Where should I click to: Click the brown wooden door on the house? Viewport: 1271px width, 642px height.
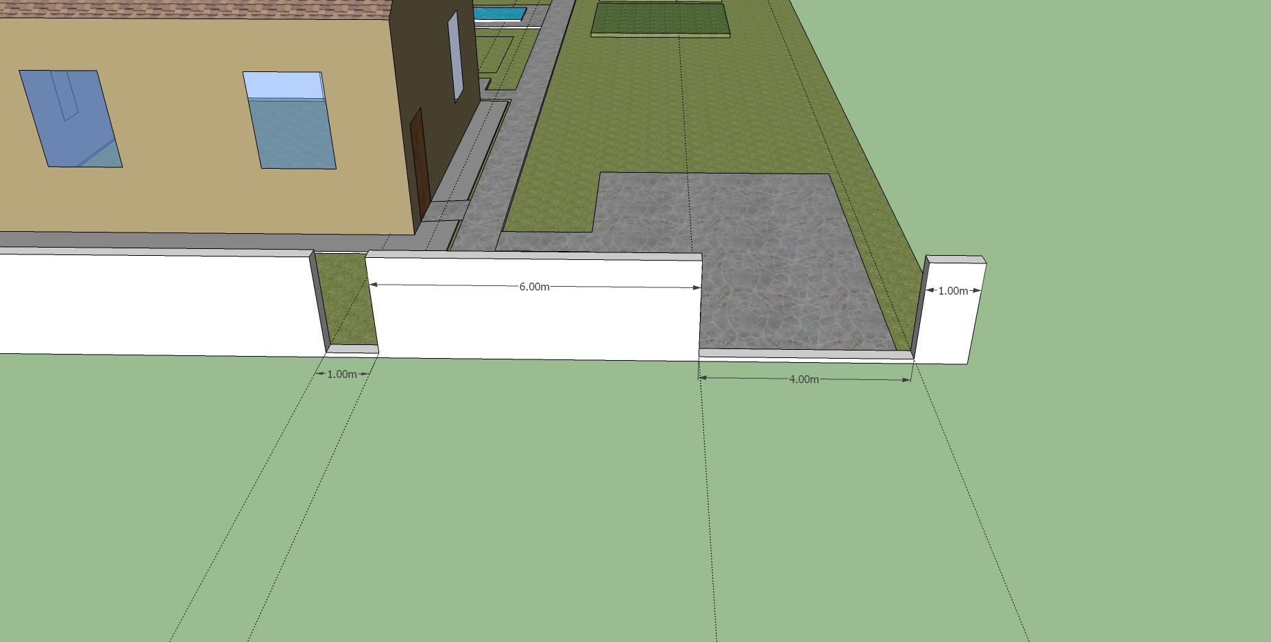pos(419,163)
